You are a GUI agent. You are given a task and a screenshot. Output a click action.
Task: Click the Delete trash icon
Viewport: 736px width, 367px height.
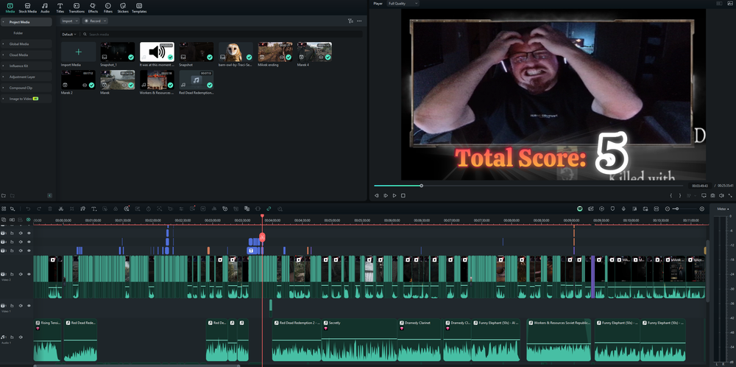[50, 209]
